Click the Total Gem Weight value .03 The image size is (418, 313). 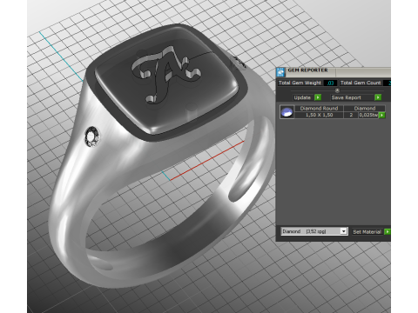coord(330,83)
